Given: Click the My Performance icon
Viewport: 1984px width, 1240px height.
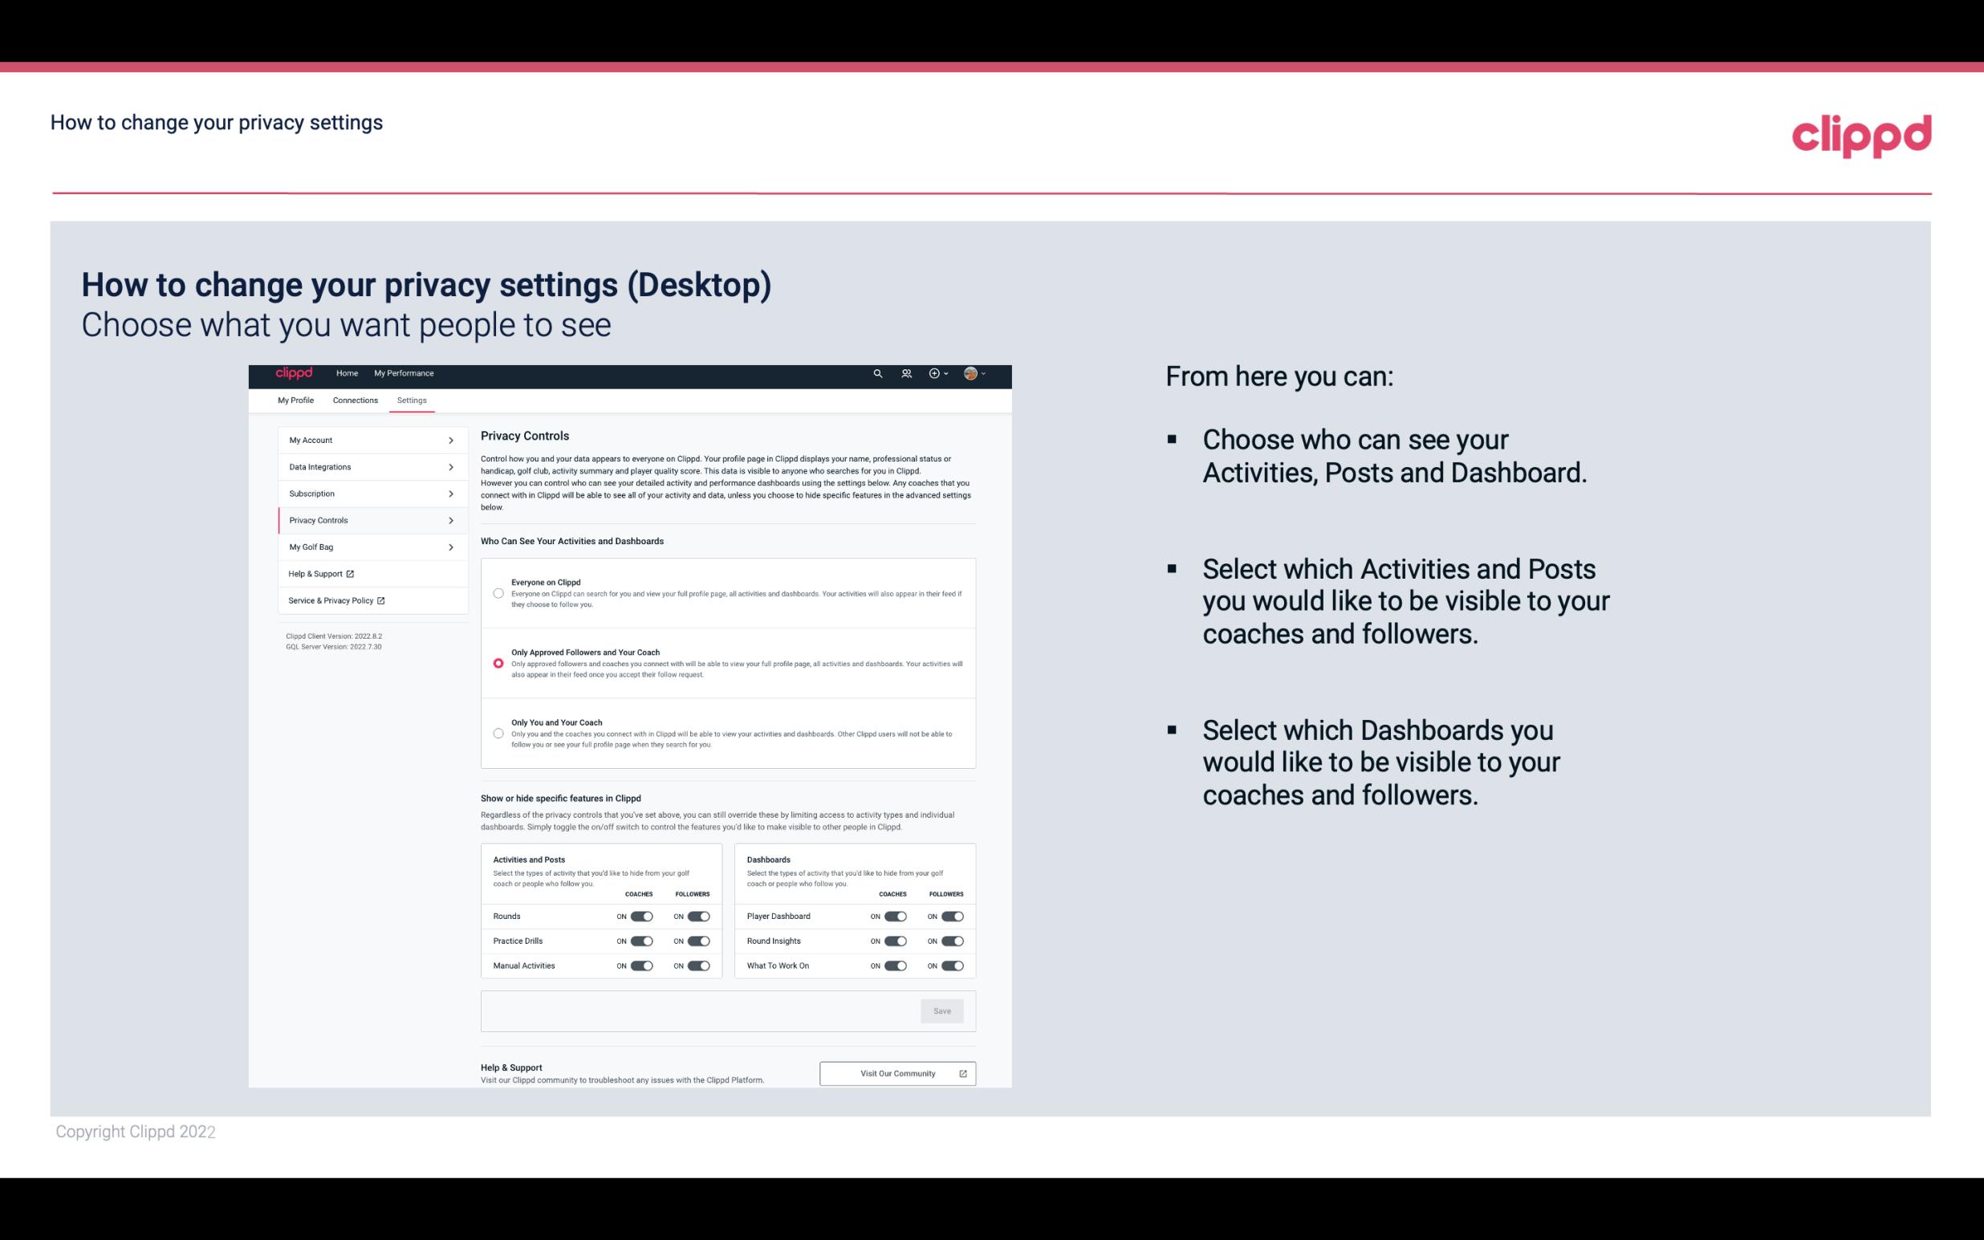Looking at the screenshot, I should pyautogui.click(x=405, y=373).
